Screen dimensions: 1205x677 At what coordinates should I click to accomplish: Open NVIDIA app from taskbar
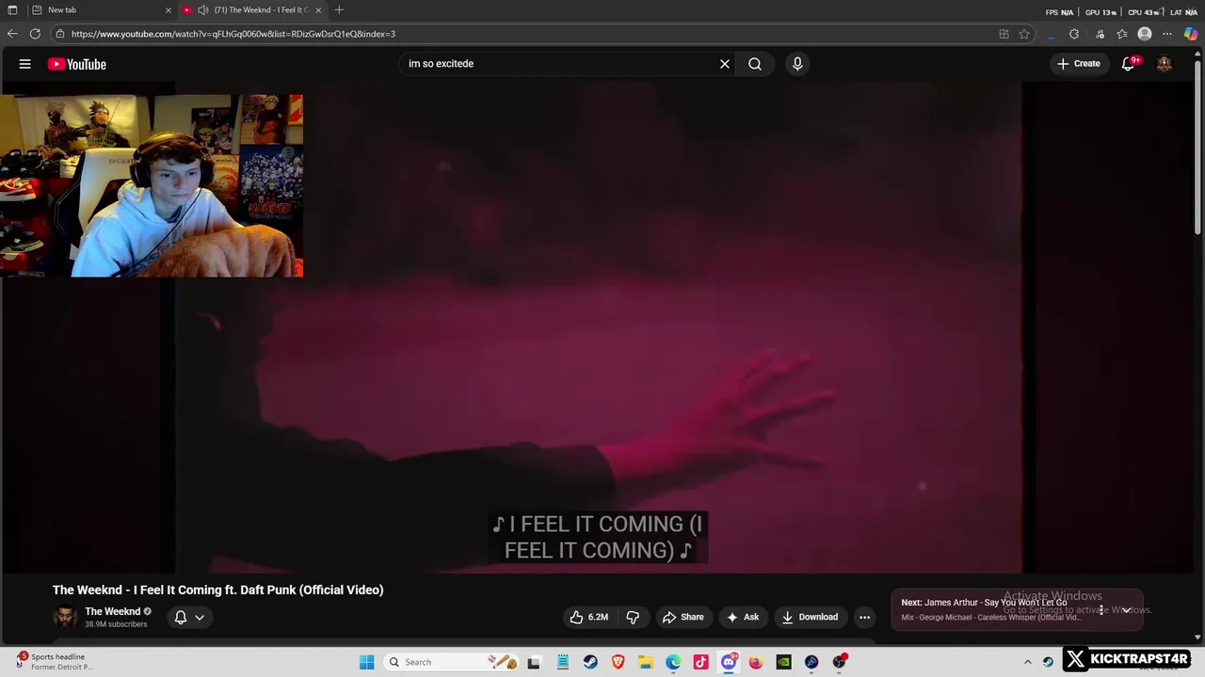point(783,662)
